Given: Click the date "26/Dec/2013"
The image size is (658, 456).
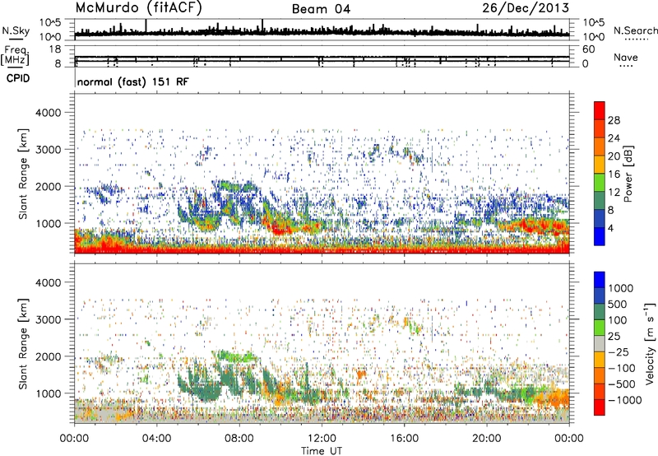Looking at the screenshot, I should (526, 8).
